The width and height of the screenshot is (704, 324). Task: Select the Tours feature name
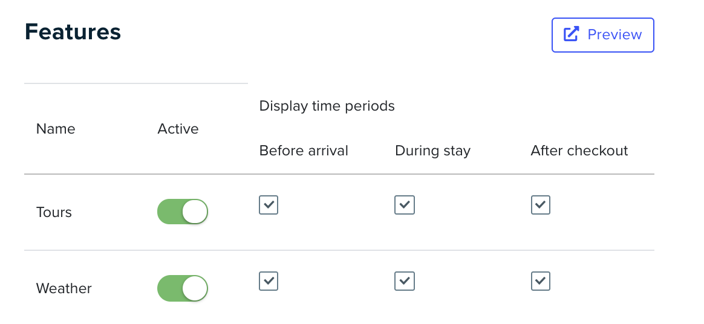[54, 212]
